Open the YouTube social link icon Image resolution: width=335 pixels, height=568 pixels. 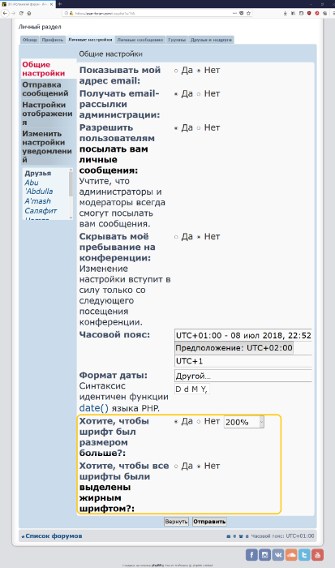(318, 554)
